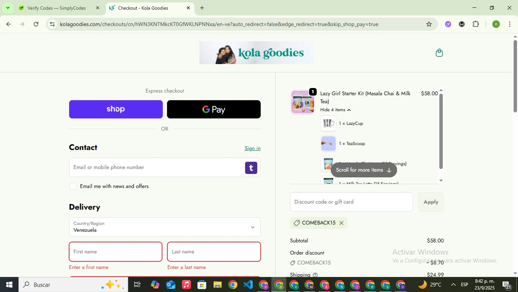Open the purple circular browser extension
This screenshot has height=292, width=518.
(x=448, y=24)
